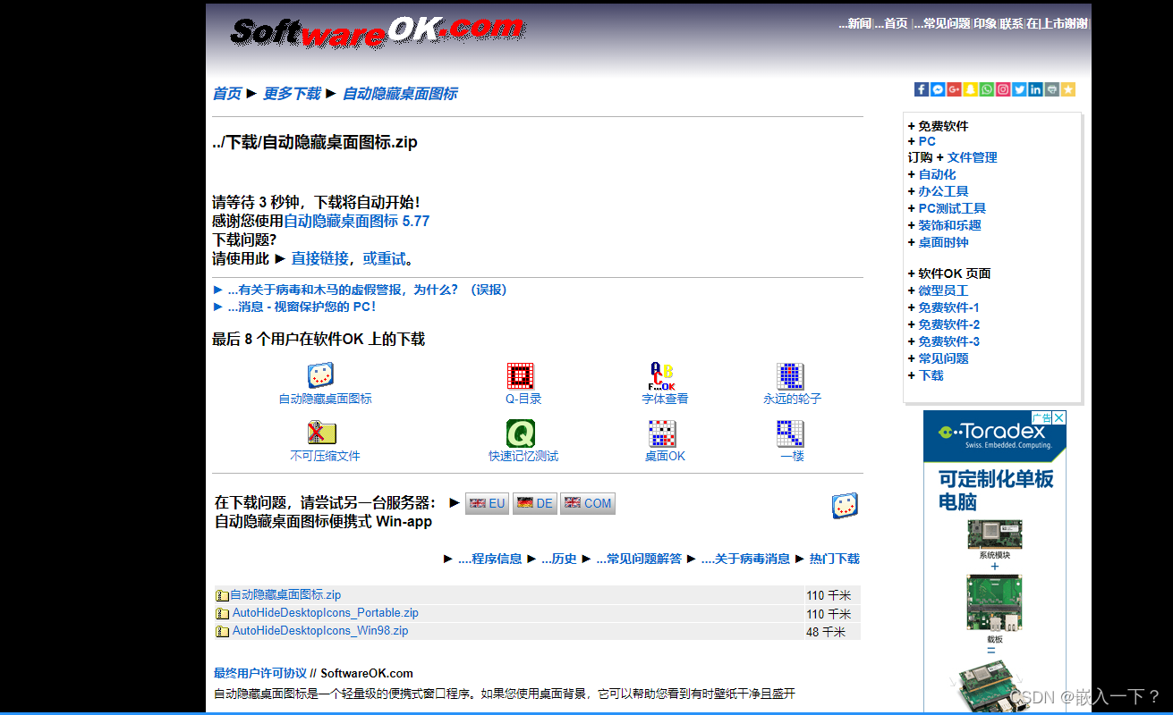1173x715 pixels.
Task: Open the 桌面OK grid icon
Action: (662, 433)
